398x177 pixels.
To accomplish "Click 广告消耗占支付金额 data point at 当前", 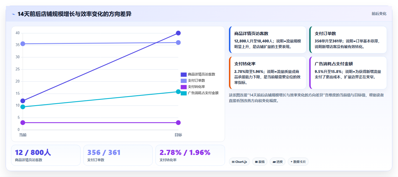I will tap(23, 107).
